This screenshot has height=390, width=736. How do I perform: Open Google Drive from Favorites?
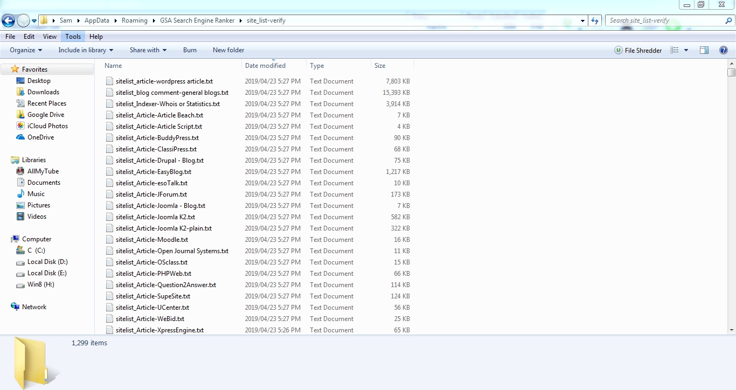coord(46,114)
